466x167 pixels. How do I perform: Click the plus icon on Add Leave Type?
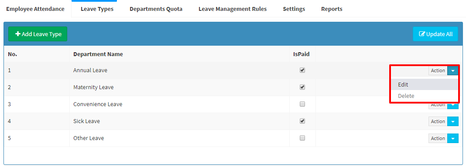(x=18, y=34)
